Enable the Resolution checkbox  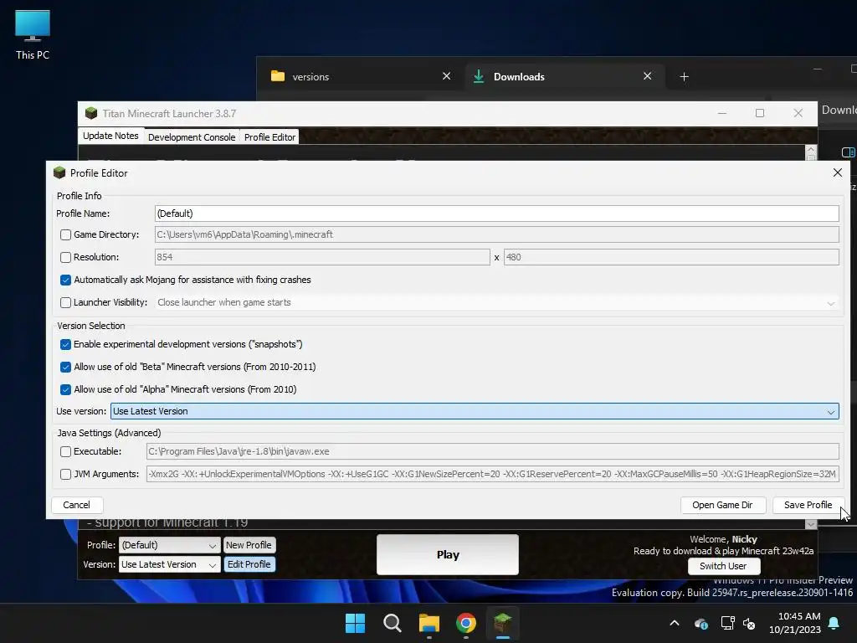pyautogui.click(x=65, y=257)
